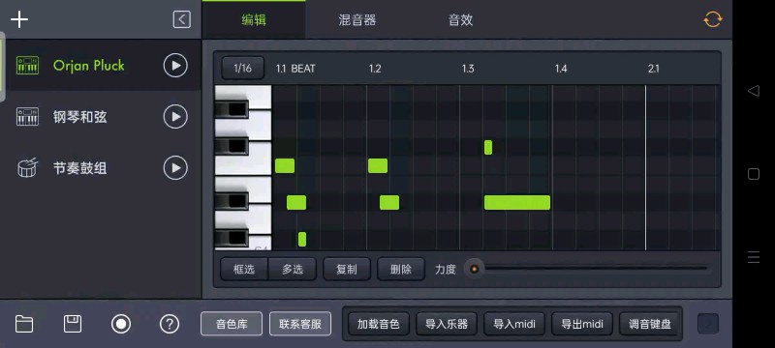Select the Orjan Pluck synth icon

coord(27,66)
